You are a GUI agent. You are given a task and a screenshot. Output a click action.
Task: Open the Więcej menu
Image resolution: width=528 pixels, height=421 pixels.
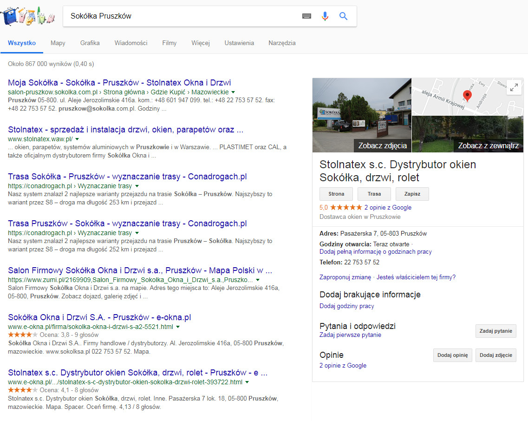pos(201,43)
